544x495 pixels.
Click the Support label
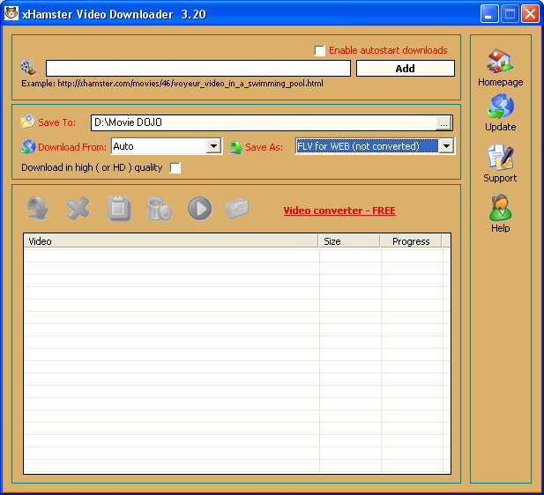pyautogui.click(x=500, y=178)
